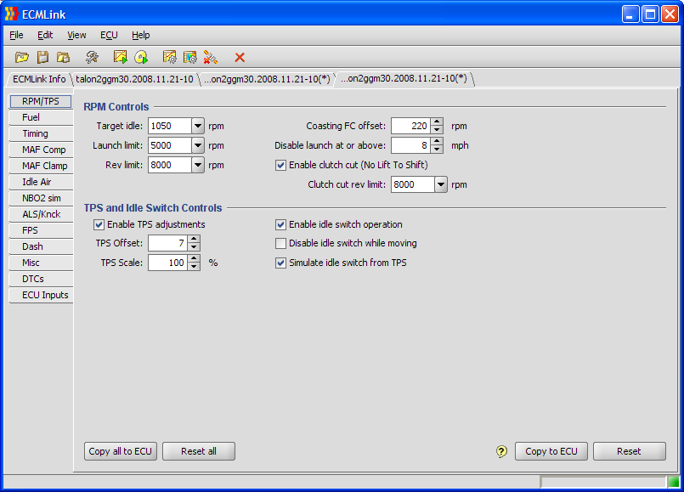Increase the Coasting FC offset with up arrow
Viewport: 684px width, 492px height.
coord(437,122)
